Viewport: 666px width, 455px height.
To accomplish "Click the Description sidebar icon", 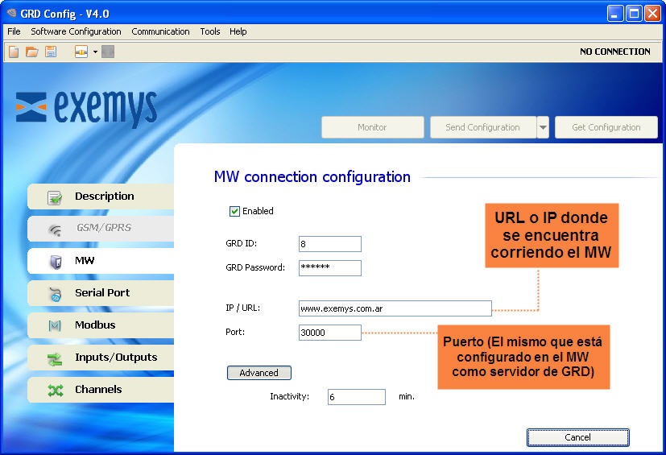I will [55, 197].
